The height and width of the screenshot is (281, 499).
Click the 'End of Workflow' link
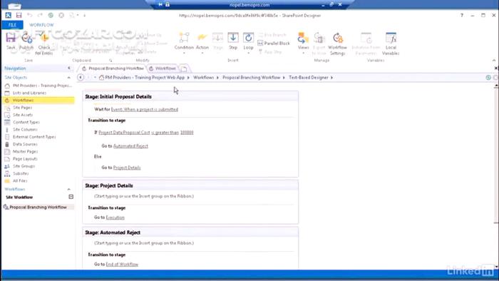(122, 264)
